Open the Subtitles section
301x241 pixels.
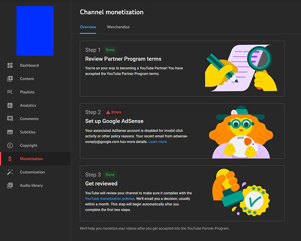click(x=36, y=132)
